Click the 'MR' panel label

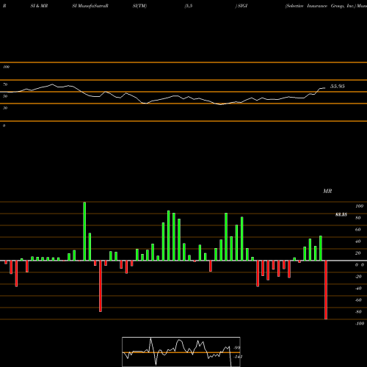[327, 191]
